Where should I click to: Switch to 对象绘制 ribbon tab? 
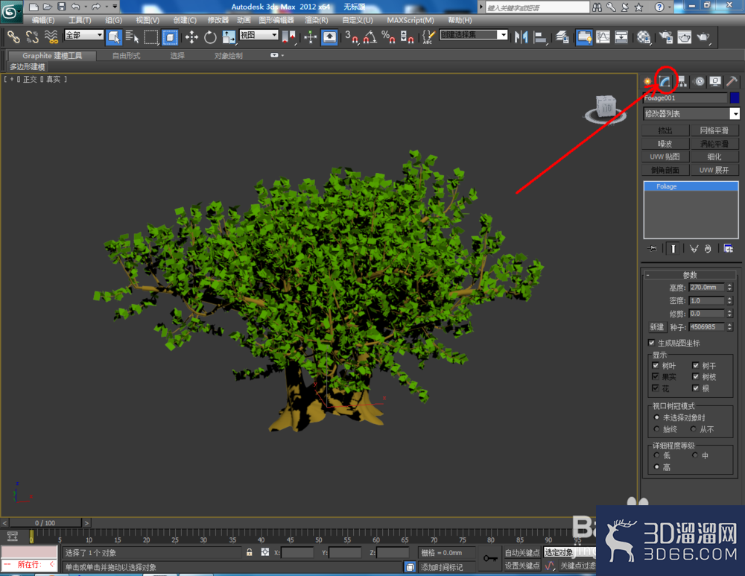[228, 56]
